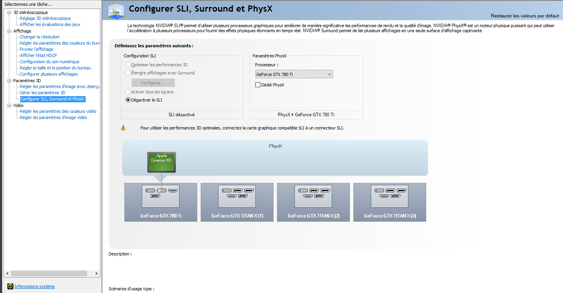Click the yellow SLI warning triangle icon
The image size is (563, 293).
(123, 128)
